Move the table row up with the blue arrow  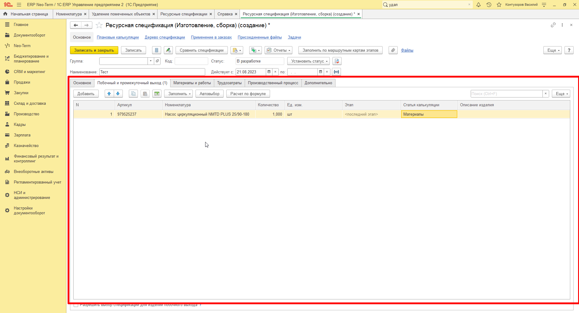point(109,94)
